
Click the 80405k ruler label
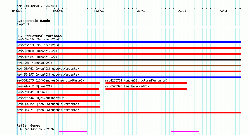pos(140,11)
